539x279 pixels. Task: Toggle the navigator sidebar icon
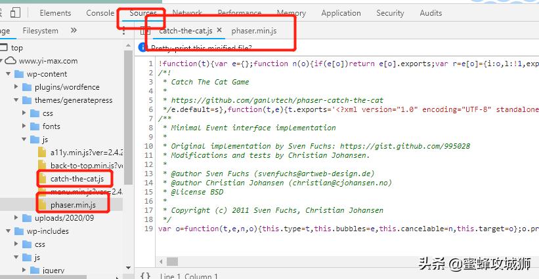145,31
